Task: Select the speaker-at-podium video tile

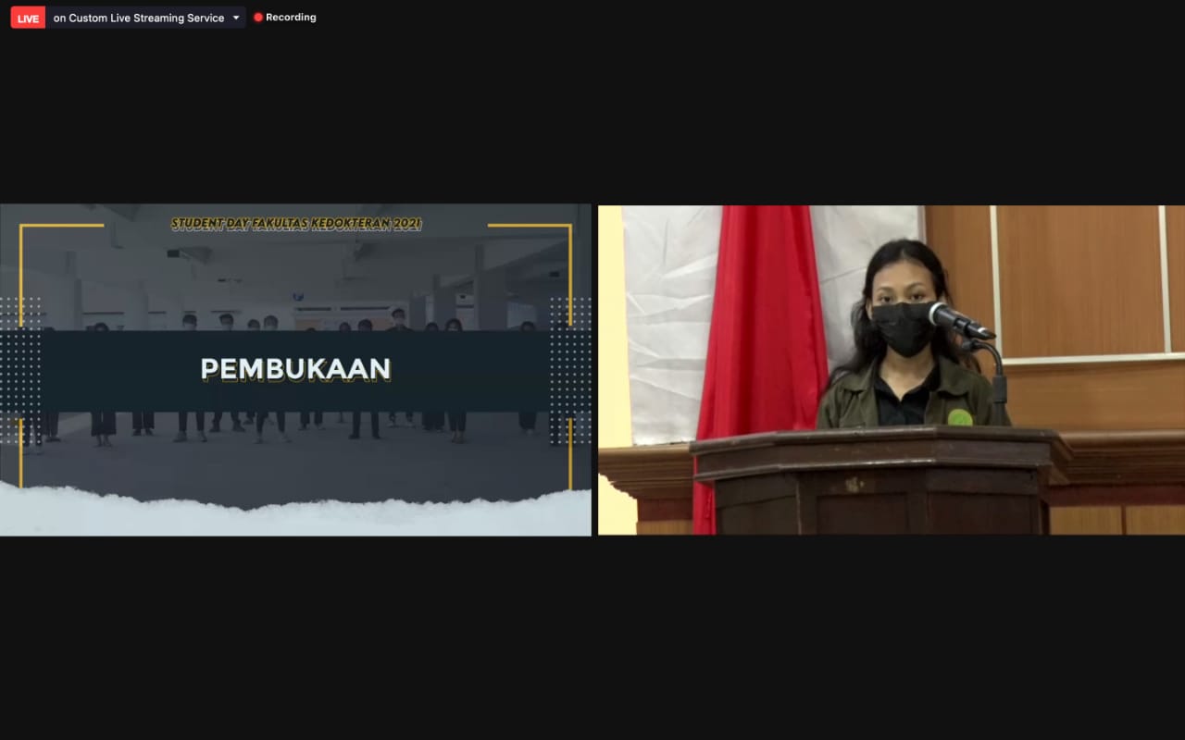Action: [891, 370]
